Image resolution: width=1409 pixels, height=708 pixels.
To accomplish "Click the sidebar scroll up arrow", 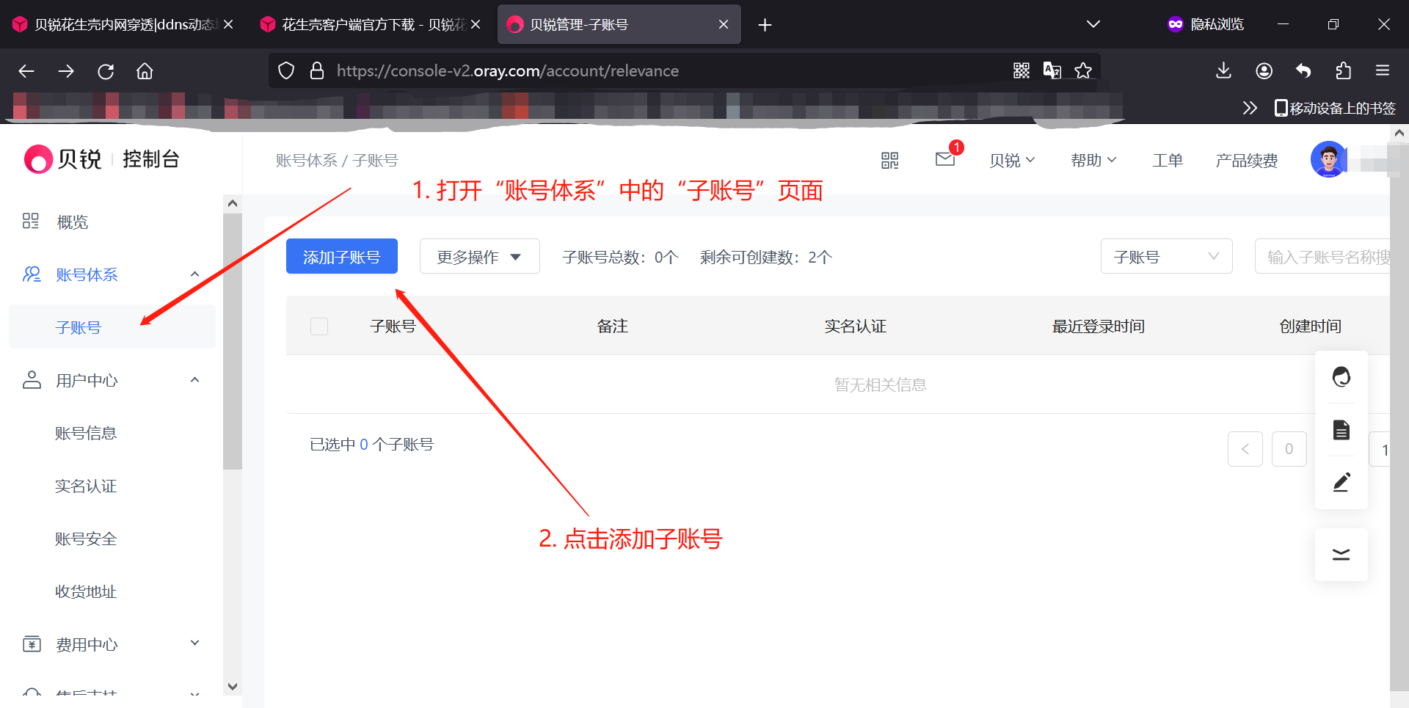I will (233, 203).
